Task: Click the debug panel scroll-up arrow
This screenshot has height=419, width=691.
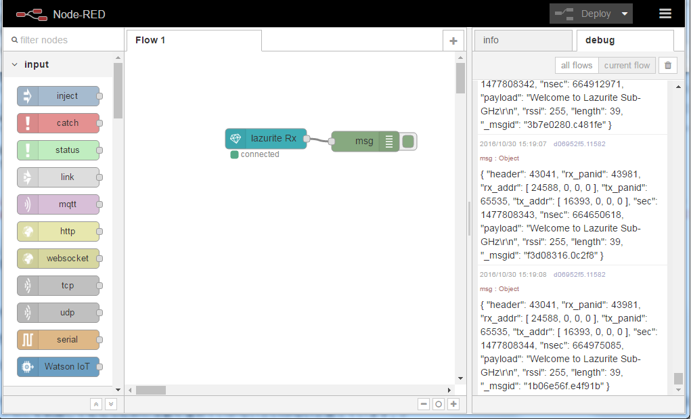Action: (x=678, y=87)
